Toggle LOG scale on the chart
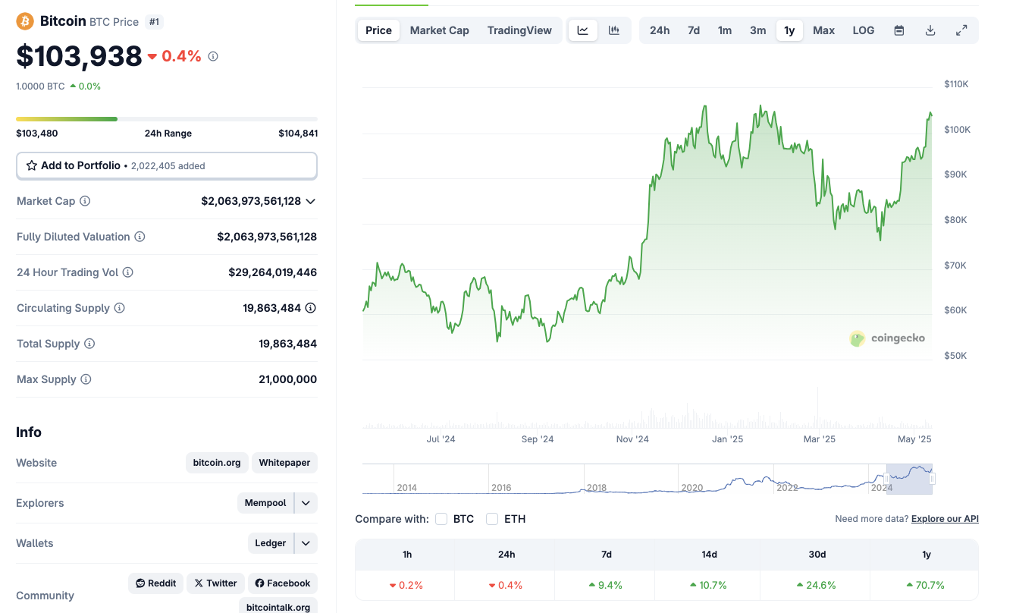The width and height of the screenshot is (1016, 613). click(864, 30)
